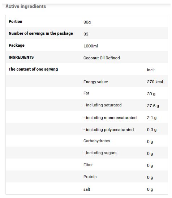Click the including sugars label

coord(100,153)
